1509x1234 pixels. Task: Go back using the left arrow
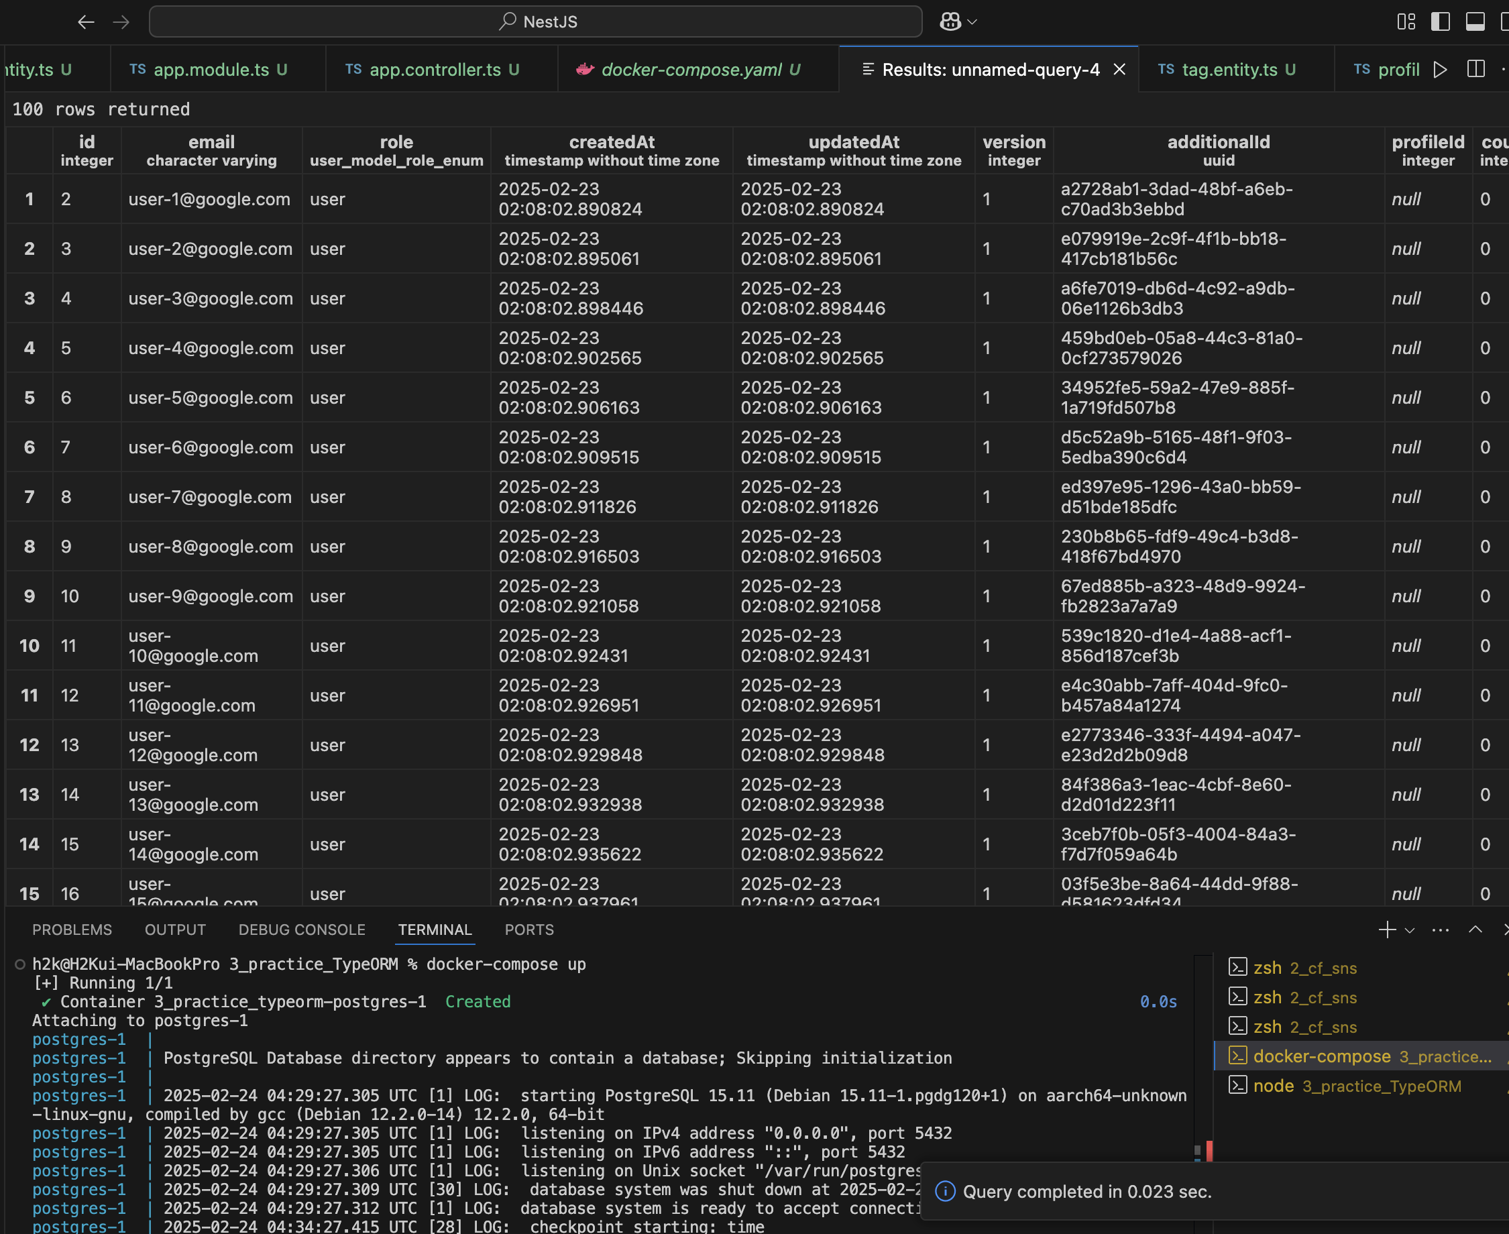86,22
